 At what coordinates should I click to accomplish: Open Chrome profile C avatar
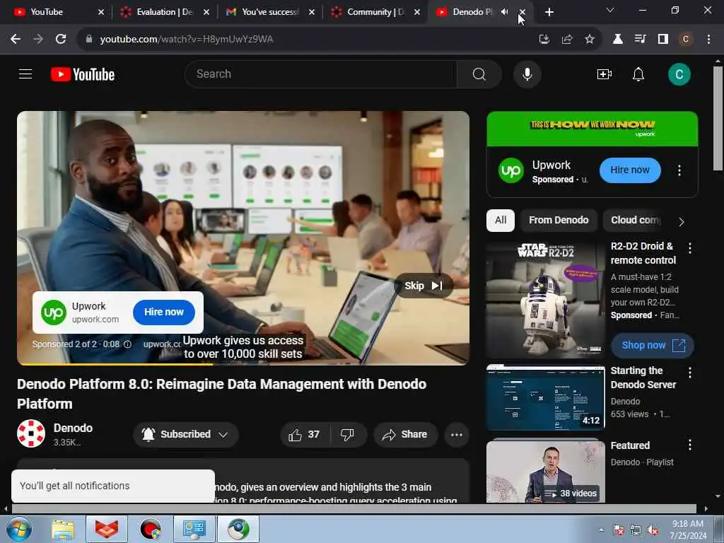click(685, 39)
